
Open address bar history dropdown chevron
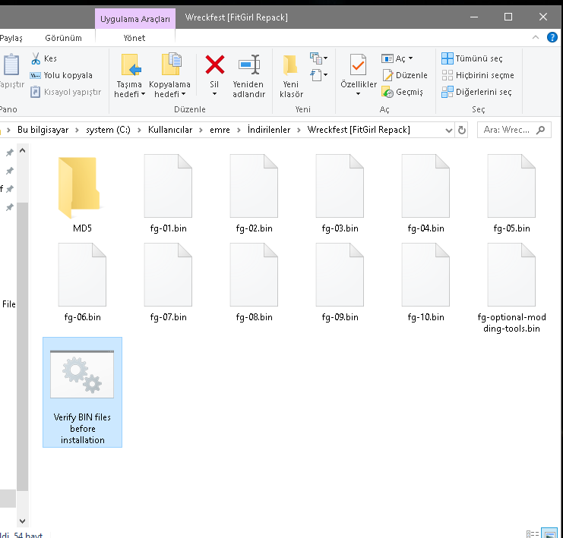[448, 131]
